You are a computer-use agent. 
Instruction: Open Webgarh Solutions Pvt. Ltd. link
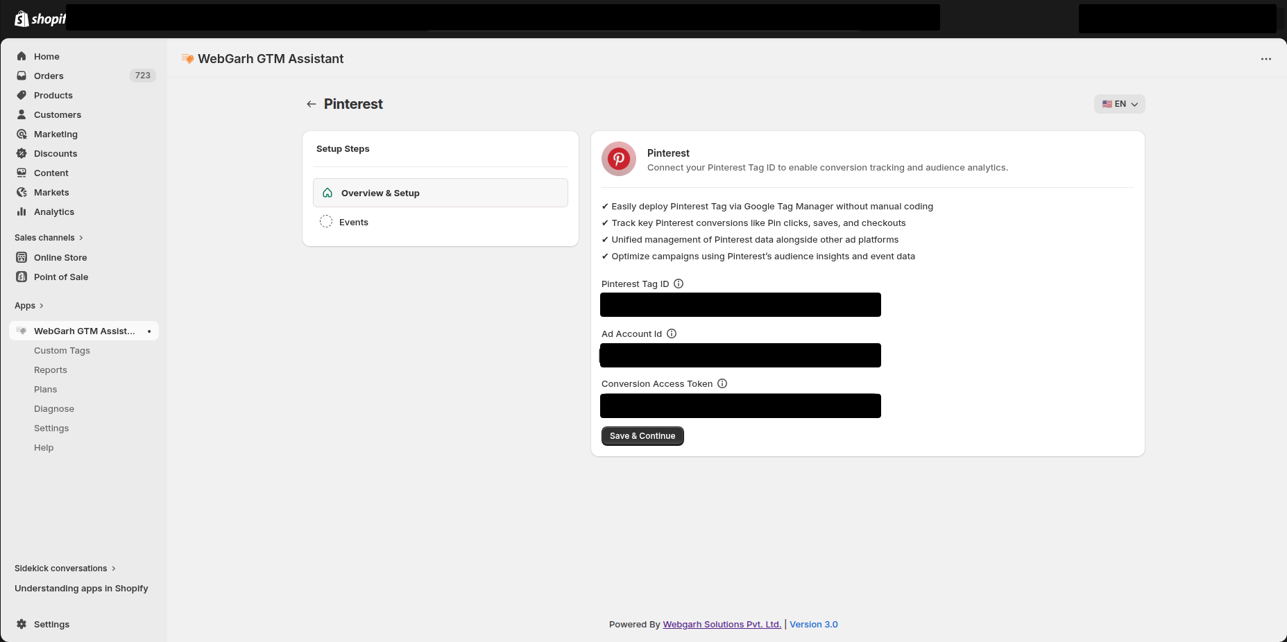click(722, 625)
